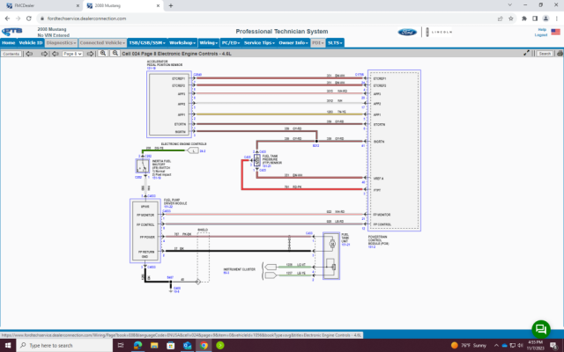564x352 pixels.
Task: Switch to the FMCDealer browser tab
Action: click(41, 6)
